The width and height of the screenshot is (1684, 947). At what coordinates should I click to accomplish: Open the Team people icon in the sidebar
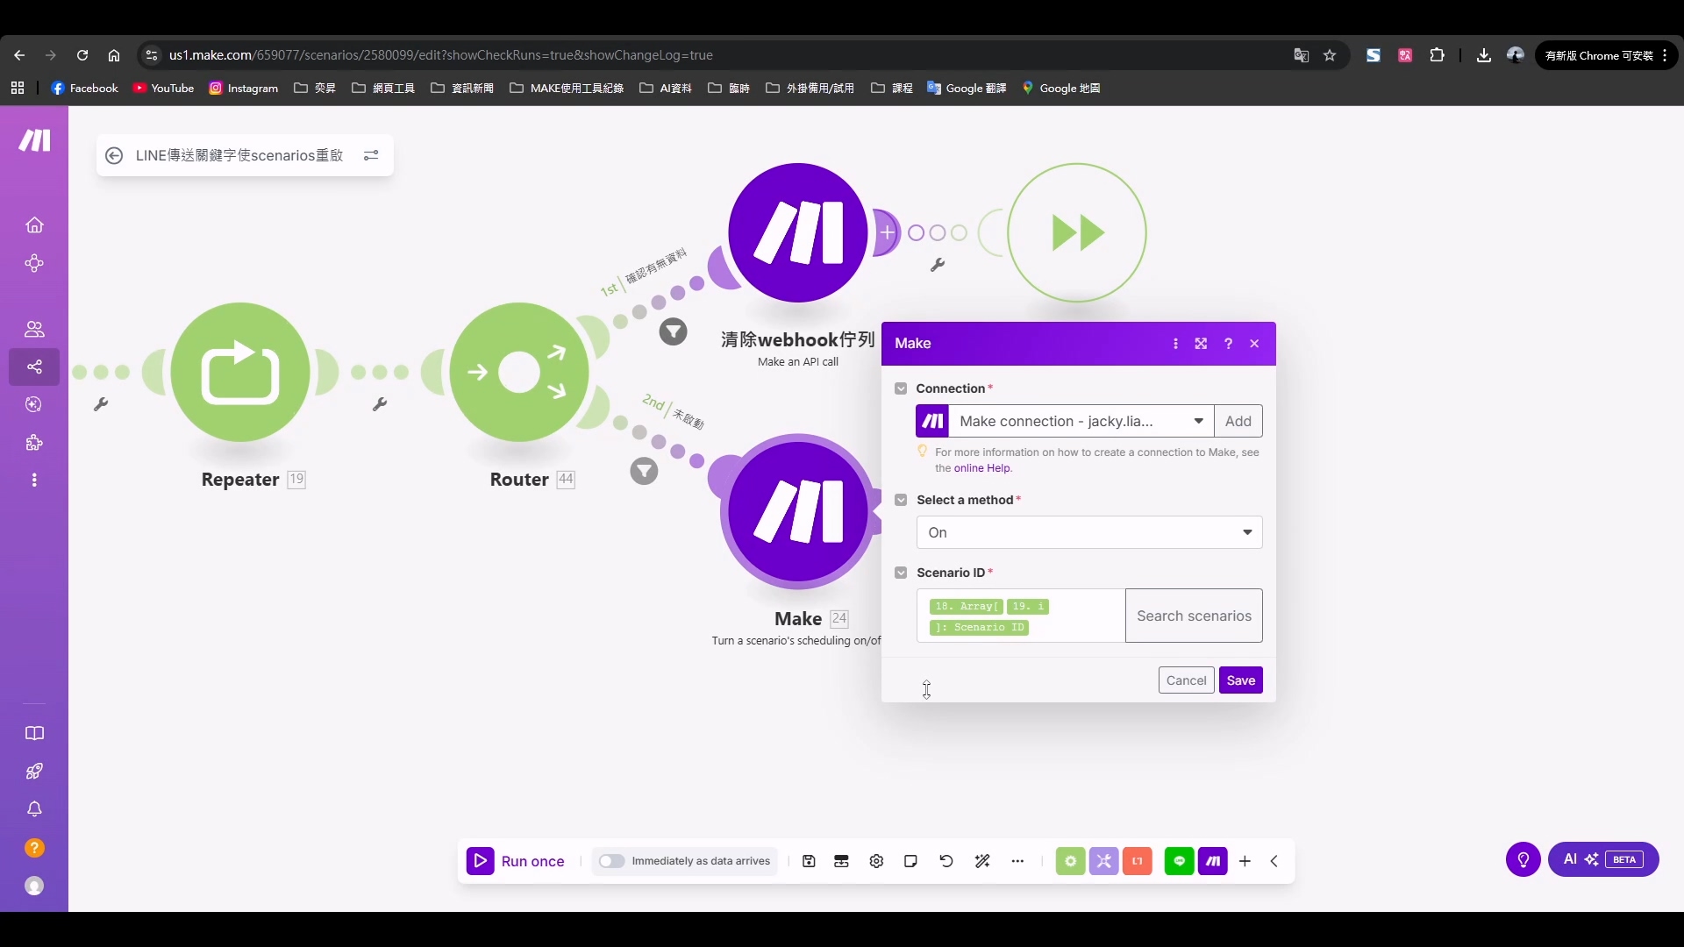point(34,329)
